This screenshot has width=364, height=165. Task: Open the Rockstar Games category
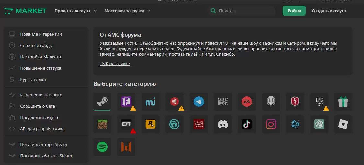click(x=151, y=124)
